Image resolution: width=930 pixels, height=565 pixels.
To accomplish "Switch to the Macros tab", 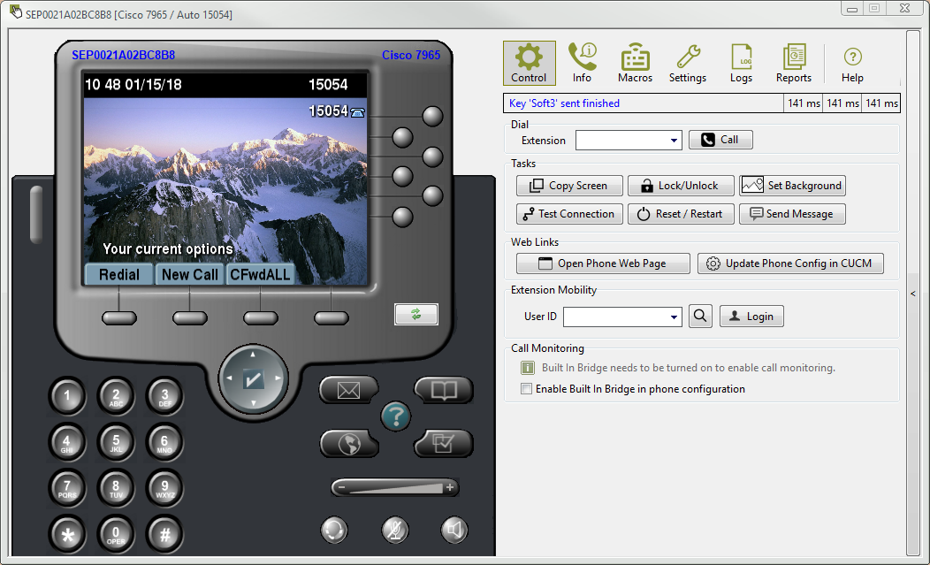I will pyautogui.click(x=635, y=63).
